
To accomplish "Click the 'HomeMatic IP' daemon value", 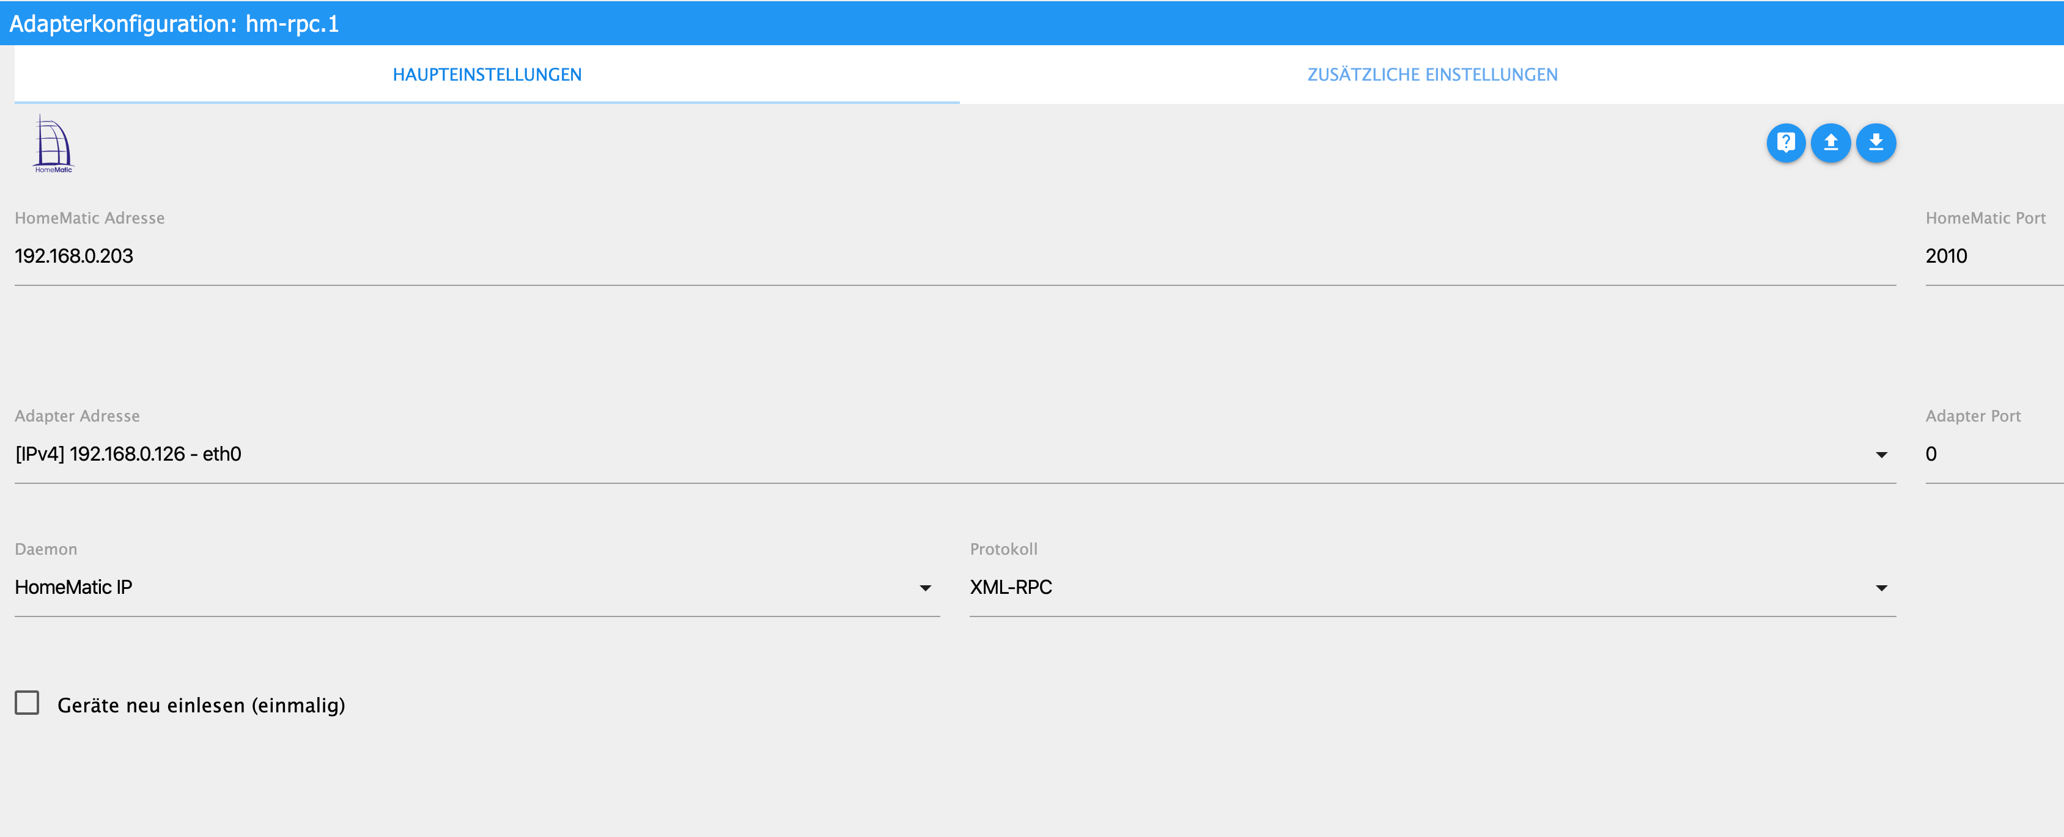I will [74, 587].
